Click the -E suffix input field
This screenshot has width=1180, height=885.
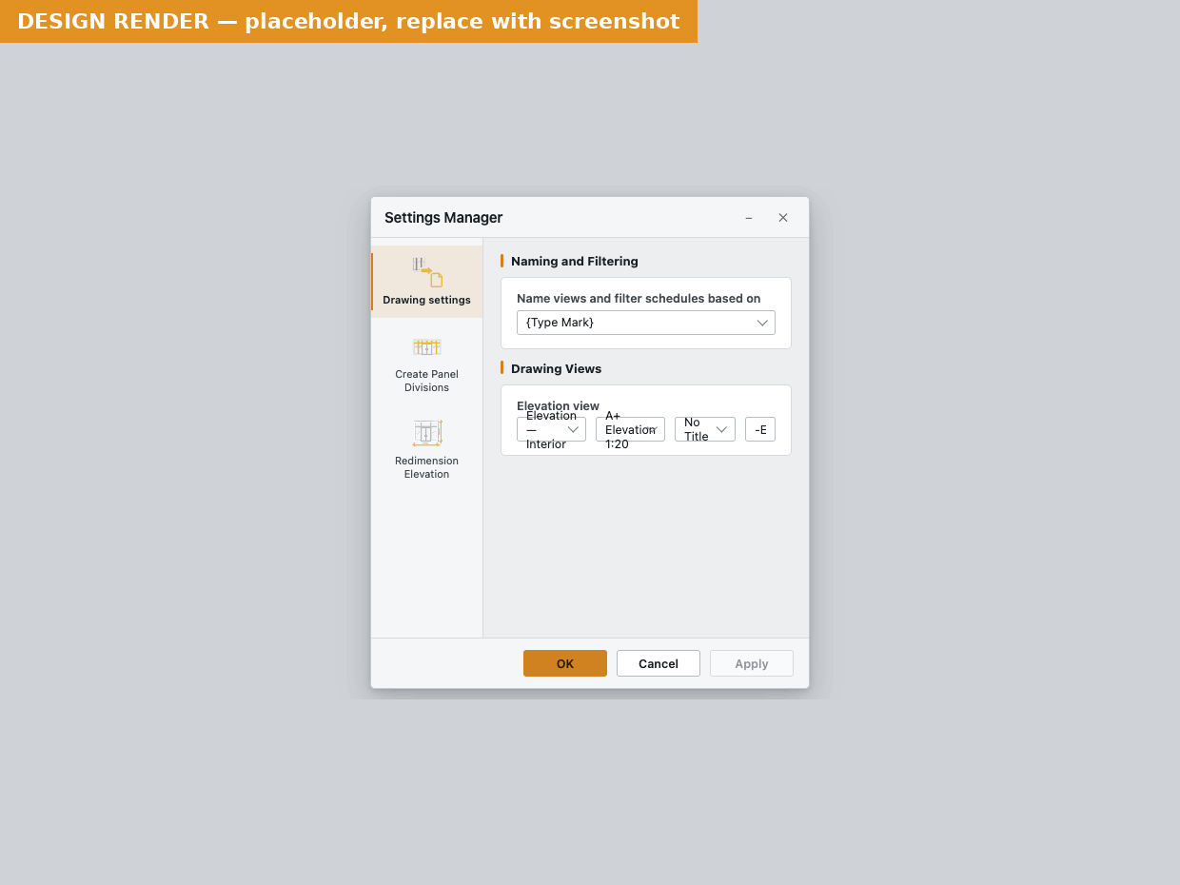pos(760,429)
